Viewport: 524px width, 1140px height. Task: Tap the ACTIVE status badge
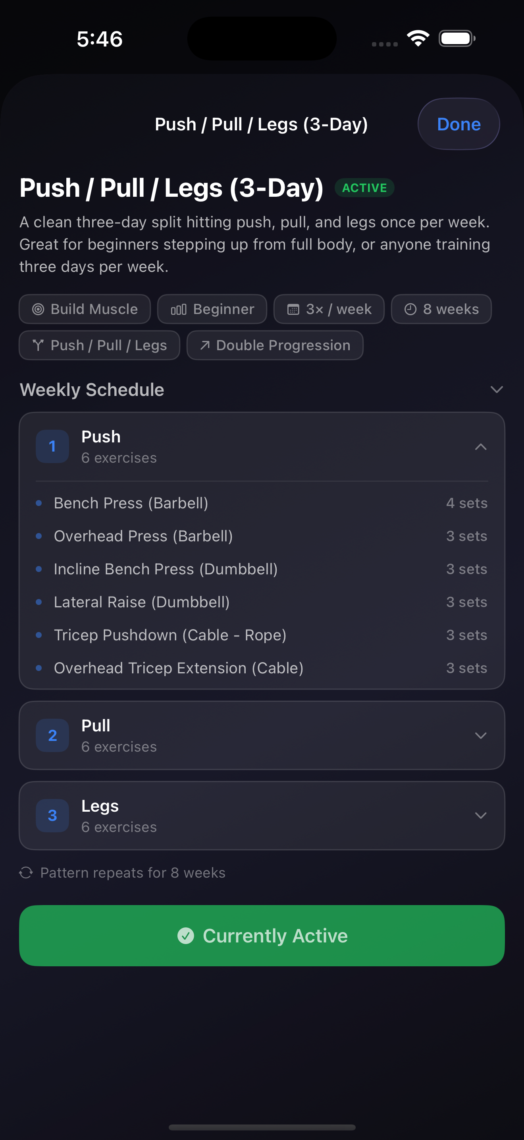364,188
